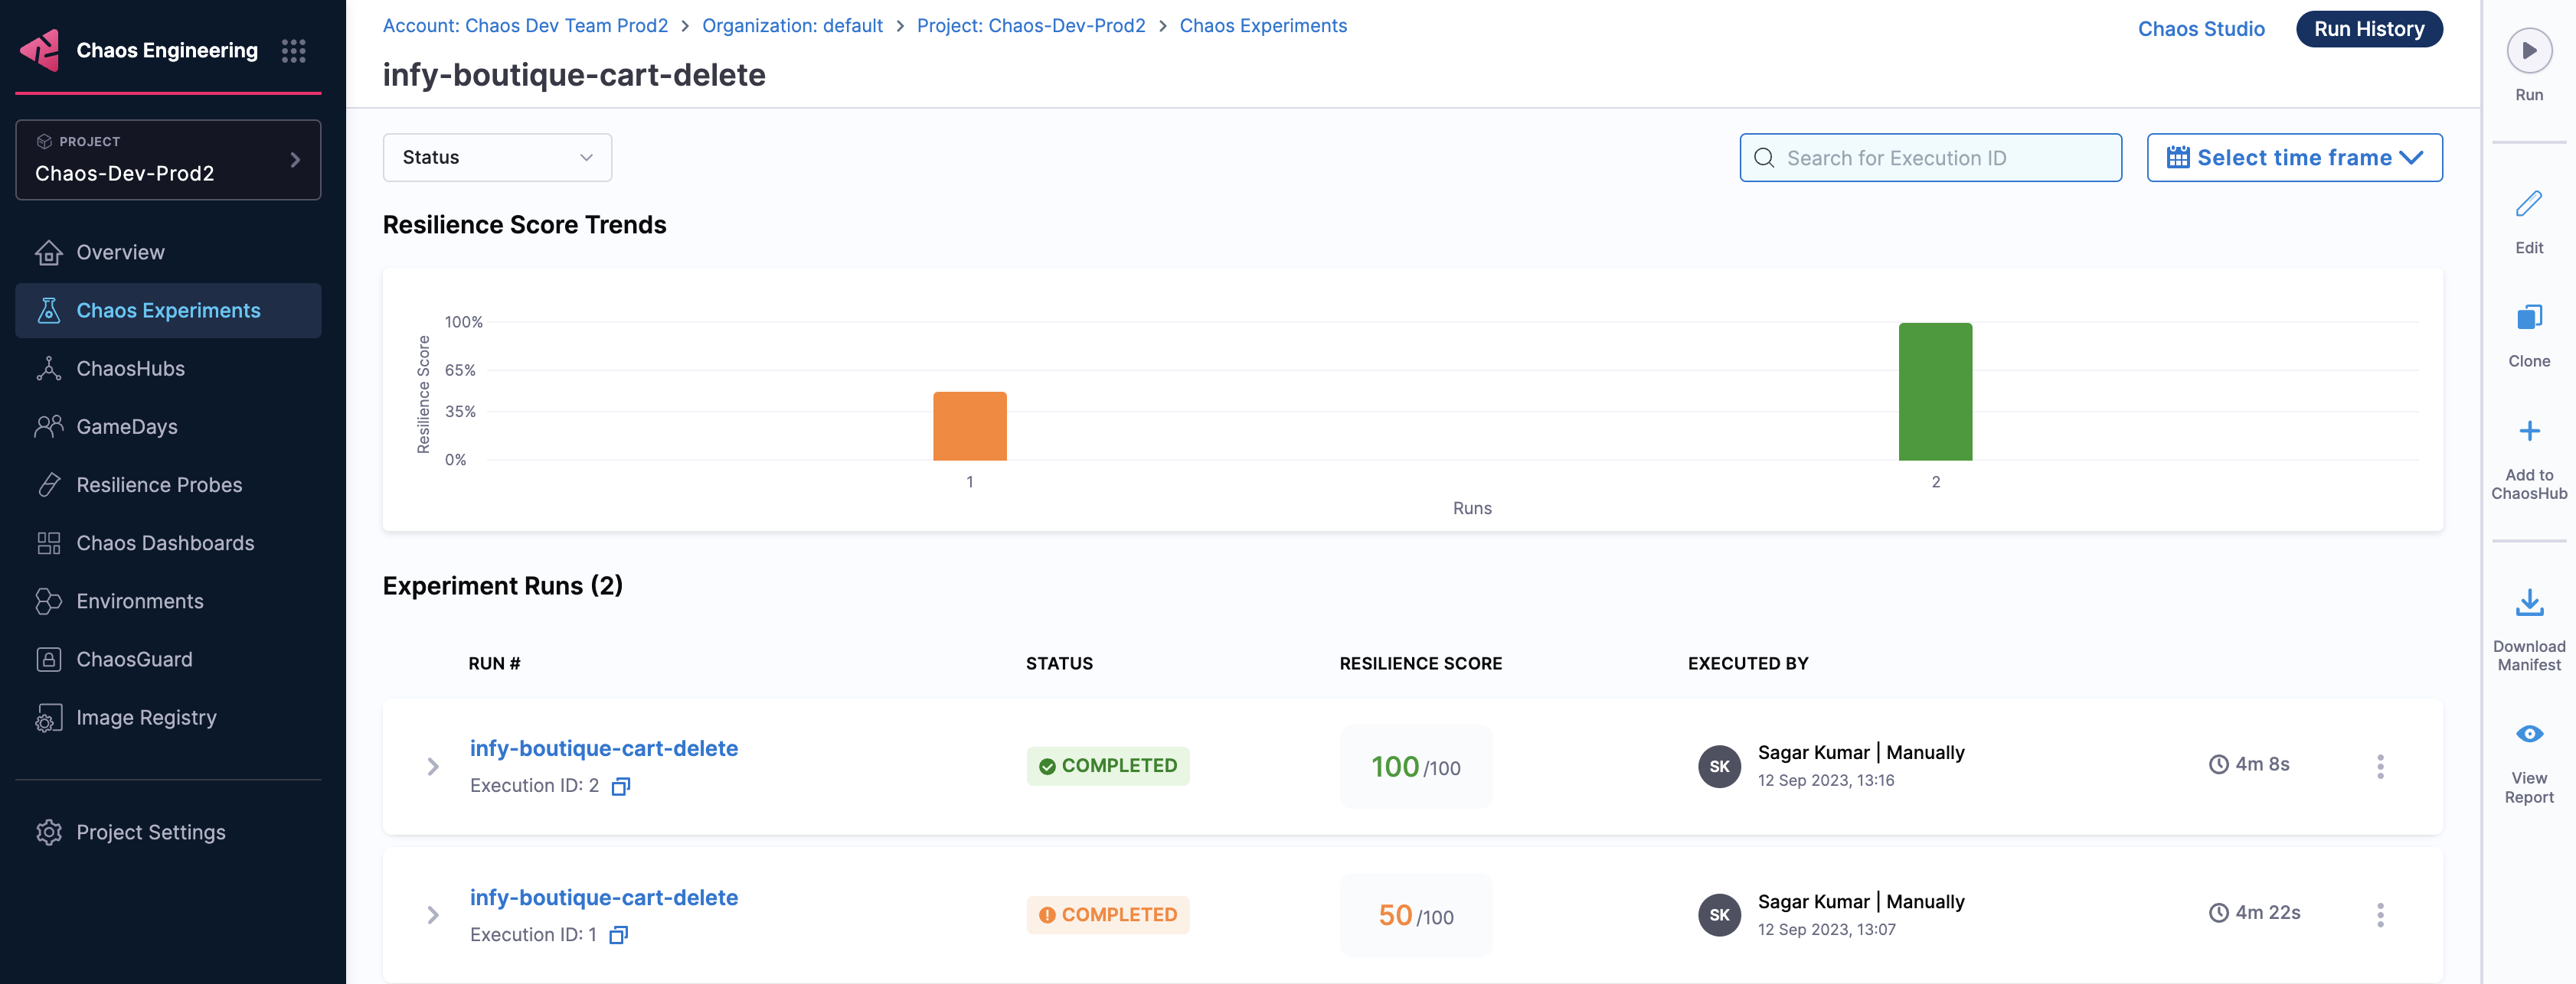Image resolution: width=2576 pixels, height=984 pixels.
Task: Copy Execution ID 2 with the copy icon
Action: (620, 786)
